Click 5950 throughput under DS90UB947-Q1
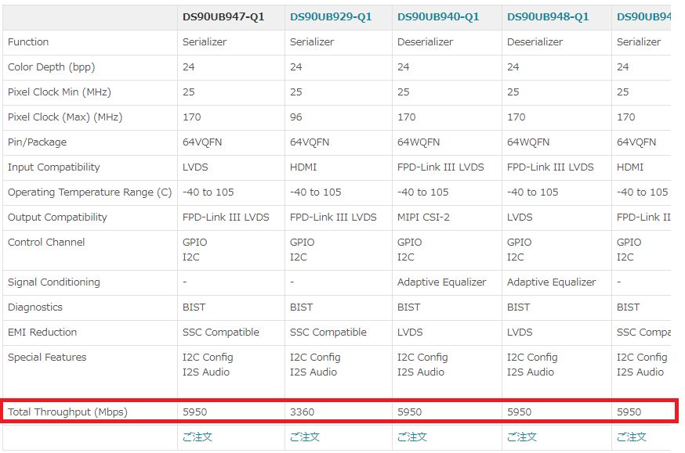This screenshot has height=453, width=685. pyautogui.click(x=195, y=412)
